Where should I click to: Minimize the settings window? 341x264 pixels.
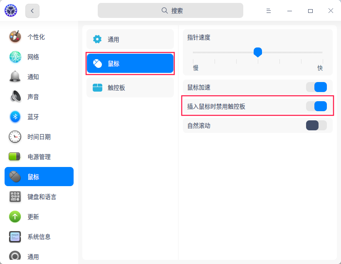289,11
